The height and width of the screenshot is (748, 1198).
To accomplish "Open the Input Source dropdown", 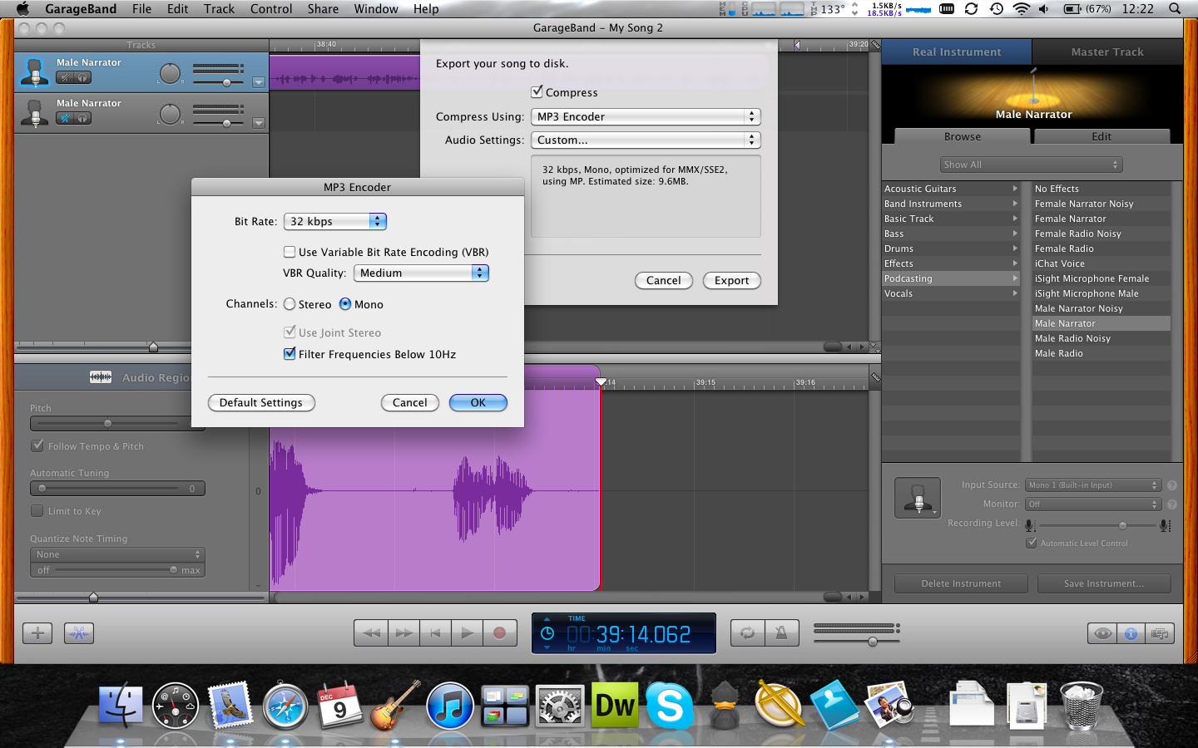I will point(1092,485).
